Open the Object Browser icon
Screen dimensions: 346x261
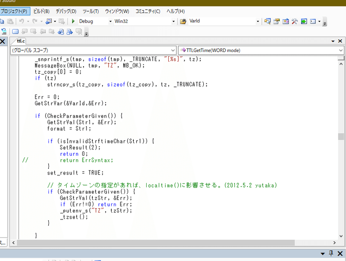[285, 21]
